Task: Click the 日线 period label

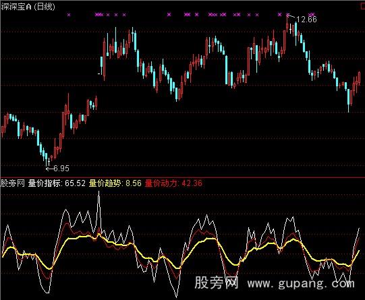Action: [45, 7]
